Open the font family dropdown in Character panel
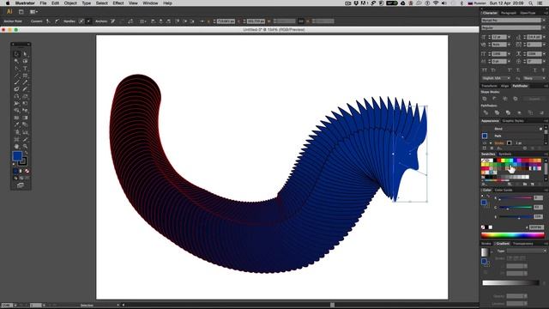This screenshot has width=549, height=309. click(x=543, y=21)
